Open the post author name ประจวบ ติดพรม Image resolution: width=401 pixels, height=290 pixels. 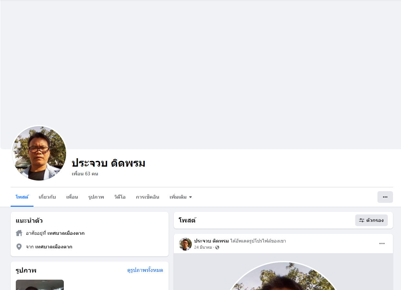click(x=211, y=241)
